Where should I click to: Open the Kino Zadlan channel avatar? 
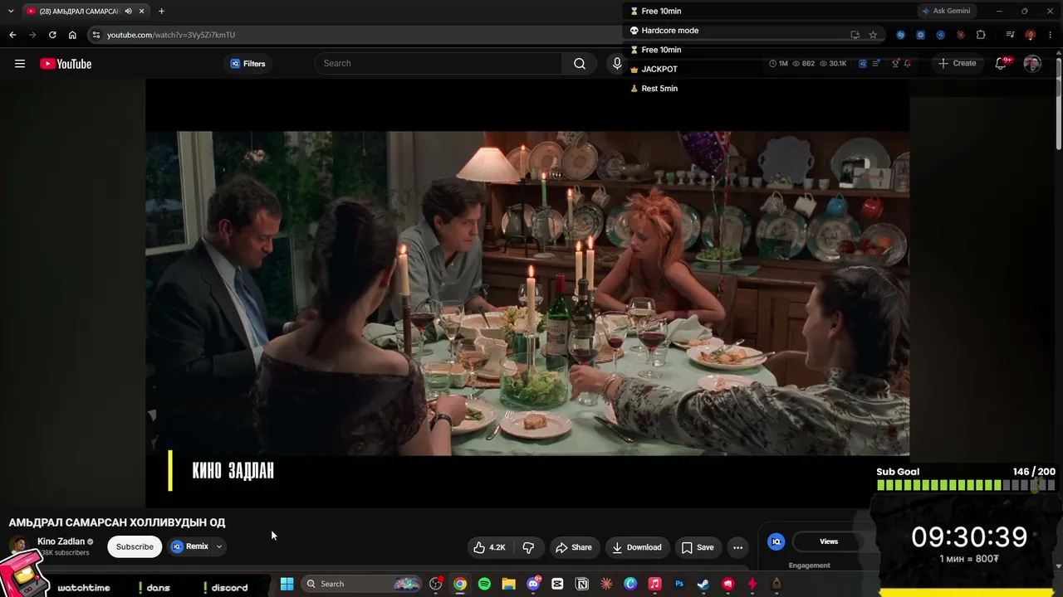[18, 546]
